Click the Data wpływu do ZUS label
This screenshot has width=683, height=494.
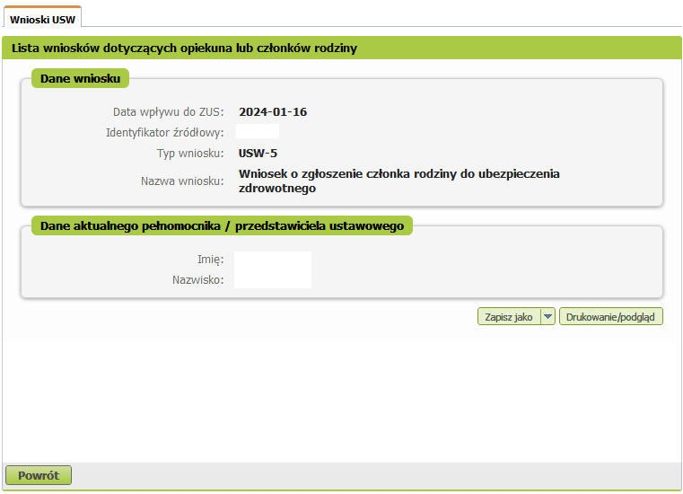(x=168, y=112)
